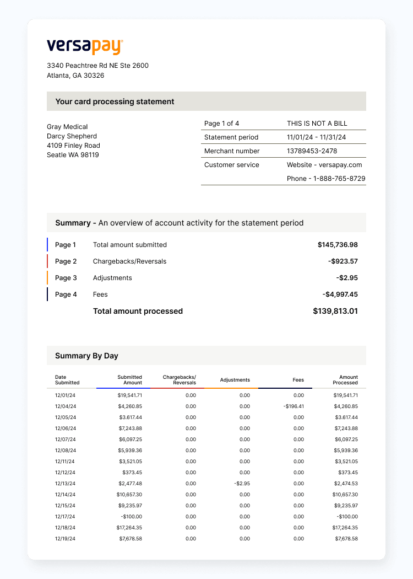Click the Page 1 summary label
Viewport: 413px width, 579px height.
66,245
